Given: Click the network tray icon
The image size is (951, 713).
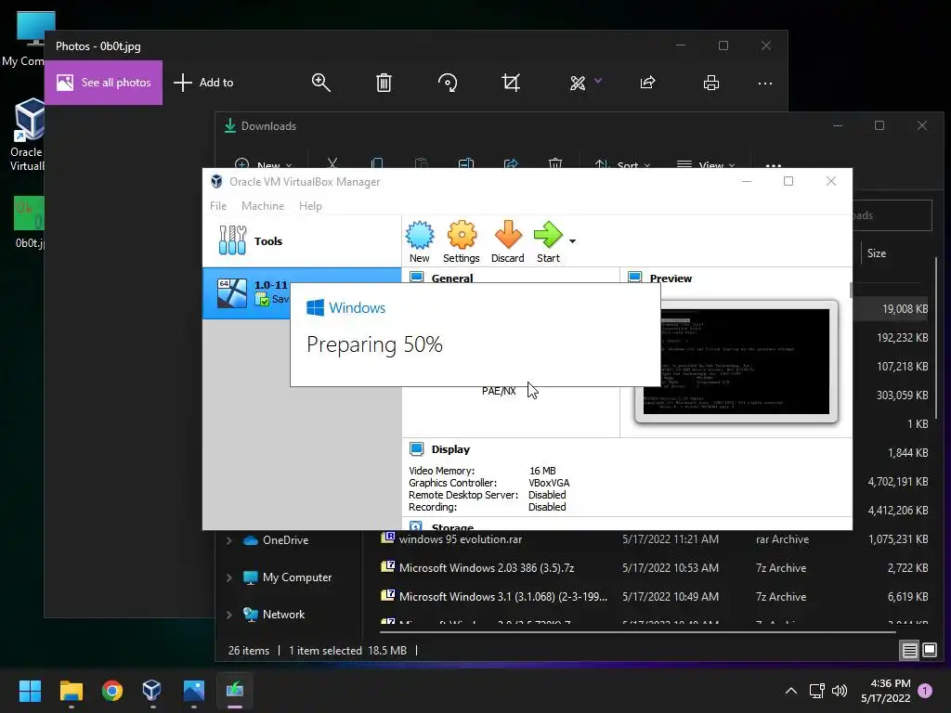Looking at the screenshot, I should pos(817,691).
